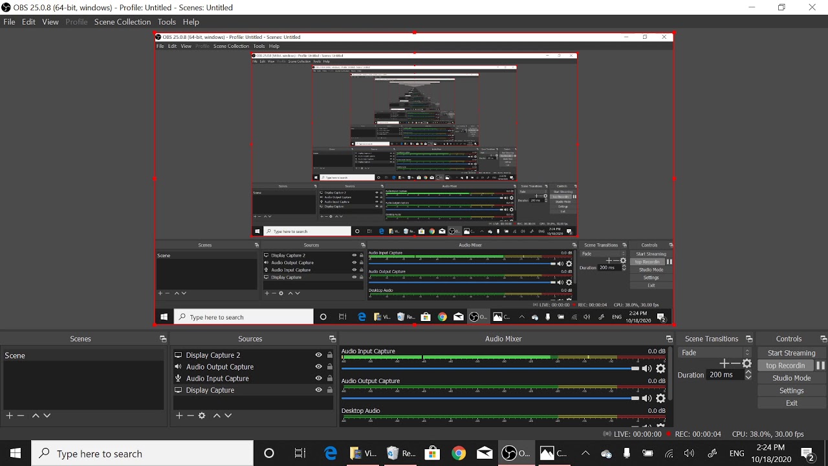
Task: Float the Scene Transitions dock with its pop-out icon
Action: point(749,339)
